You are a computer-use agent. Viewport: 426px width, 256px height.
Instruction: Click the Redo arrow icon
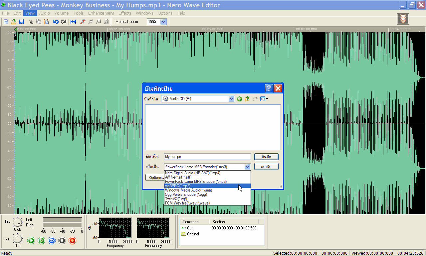(64, 22)
